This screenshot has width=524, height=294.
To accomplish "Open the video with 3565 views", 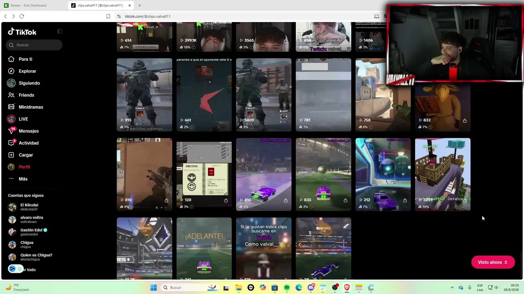I will [264, 37].
